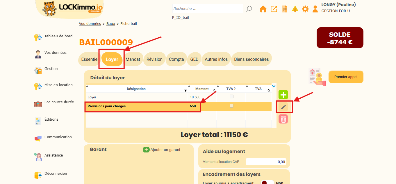
Task: Select the Loyer row in table
Action: coord(179,97)
